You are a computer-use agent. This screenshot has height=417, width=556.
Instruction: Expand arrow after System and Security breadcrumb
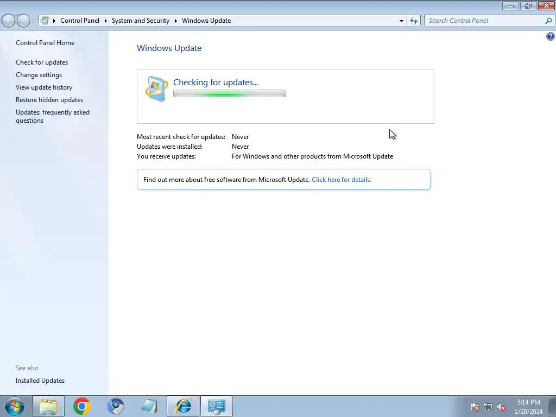pyautogui.click(x=175, y=21)
